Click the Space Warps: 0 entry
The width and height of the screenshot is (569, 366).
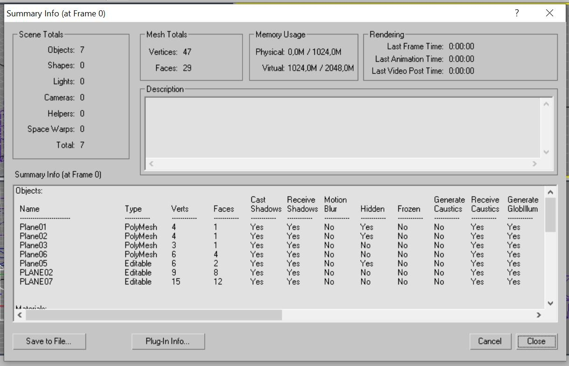click(56, 129)
